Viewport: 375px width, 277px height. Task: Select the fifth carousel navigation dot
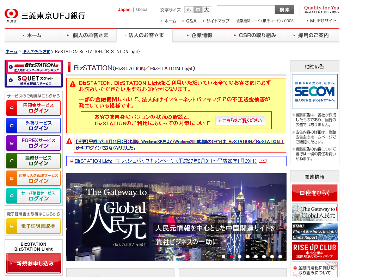point(256,257)
